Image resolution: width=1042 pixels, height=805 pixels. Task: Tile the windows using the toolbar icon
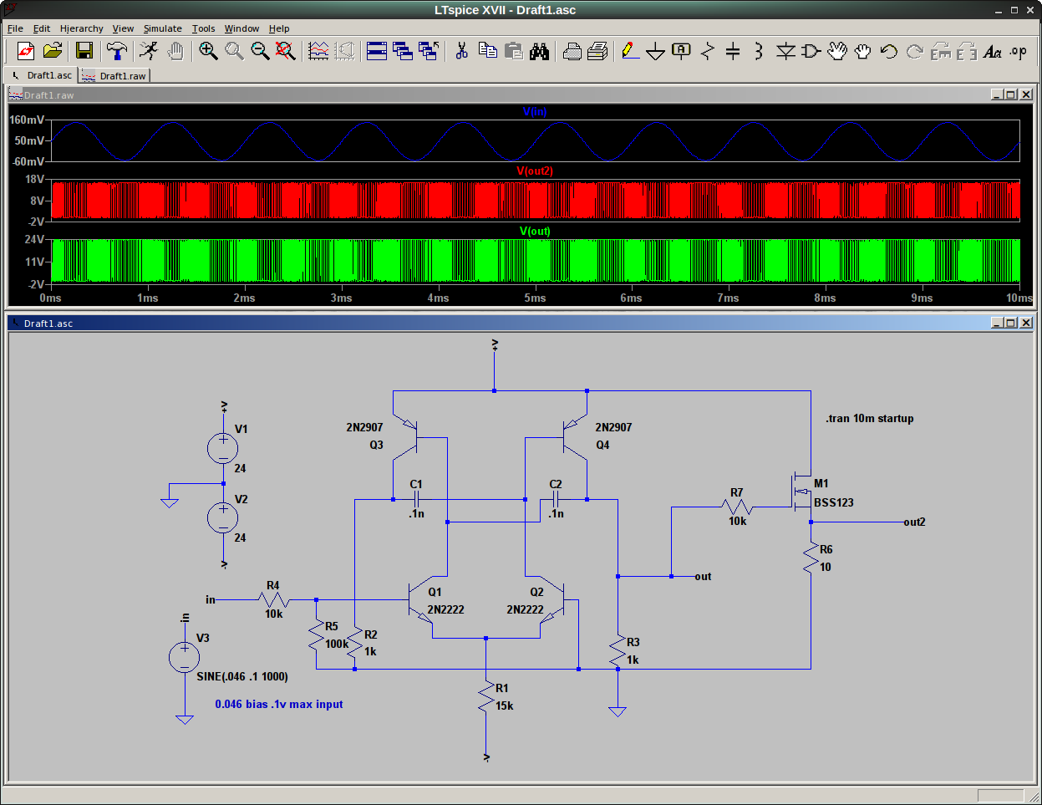(377, 52)
